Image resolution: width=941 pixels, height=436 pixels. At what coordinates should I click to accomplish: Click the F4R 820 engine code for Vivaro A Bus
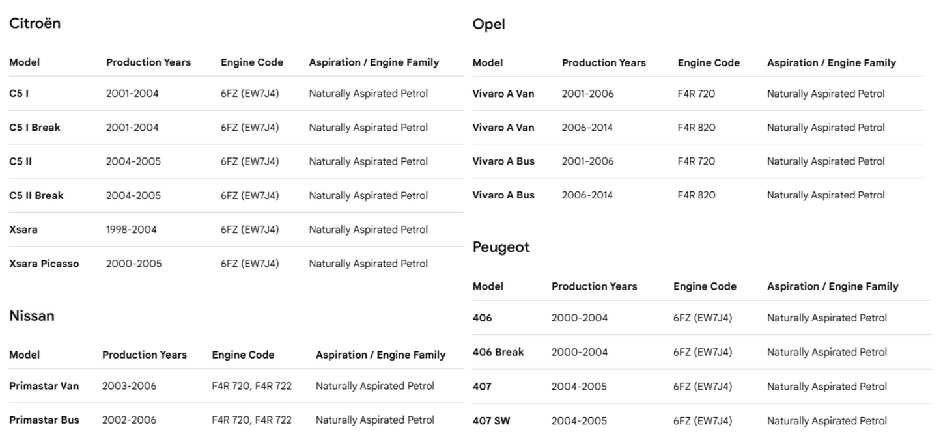pos(696,195)
